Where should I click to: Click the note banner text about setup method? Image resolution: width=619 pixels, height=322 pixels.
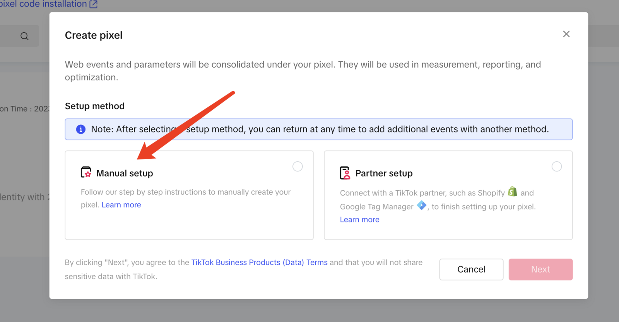(x=320, y=129)
